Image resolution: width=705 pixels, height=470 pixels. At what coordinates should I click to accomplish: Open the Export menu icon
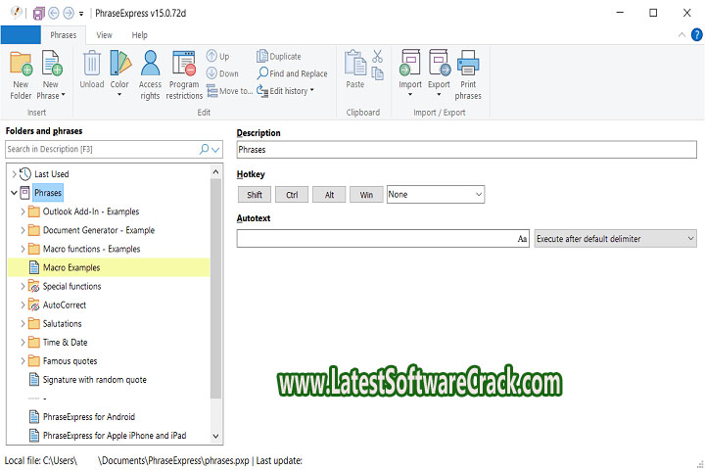click(x=439, y=65)
